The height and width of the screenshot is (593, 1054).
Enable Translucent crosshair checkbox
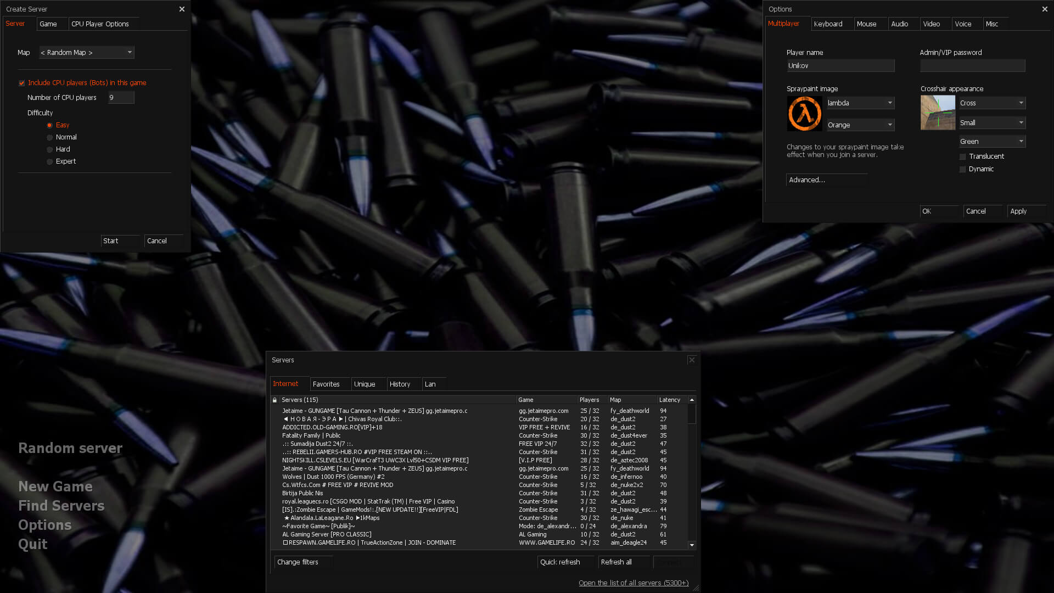tap(962, 156)
